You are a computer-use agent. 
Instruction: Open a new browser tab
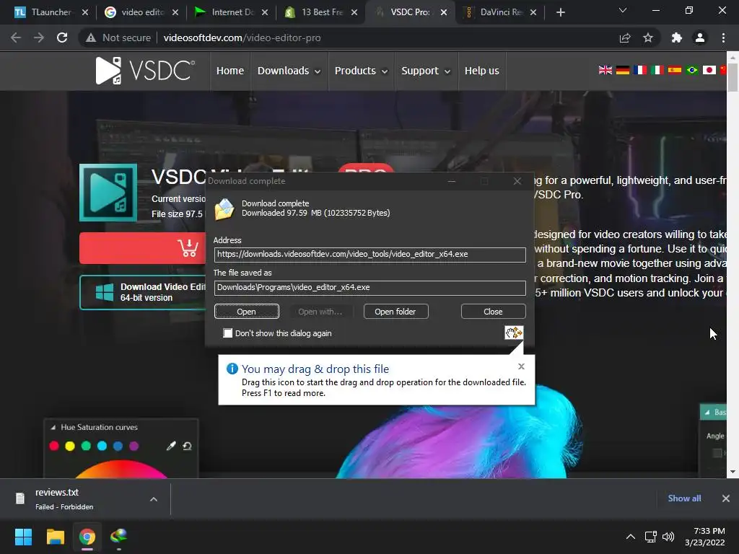click(x=560, y=12)
